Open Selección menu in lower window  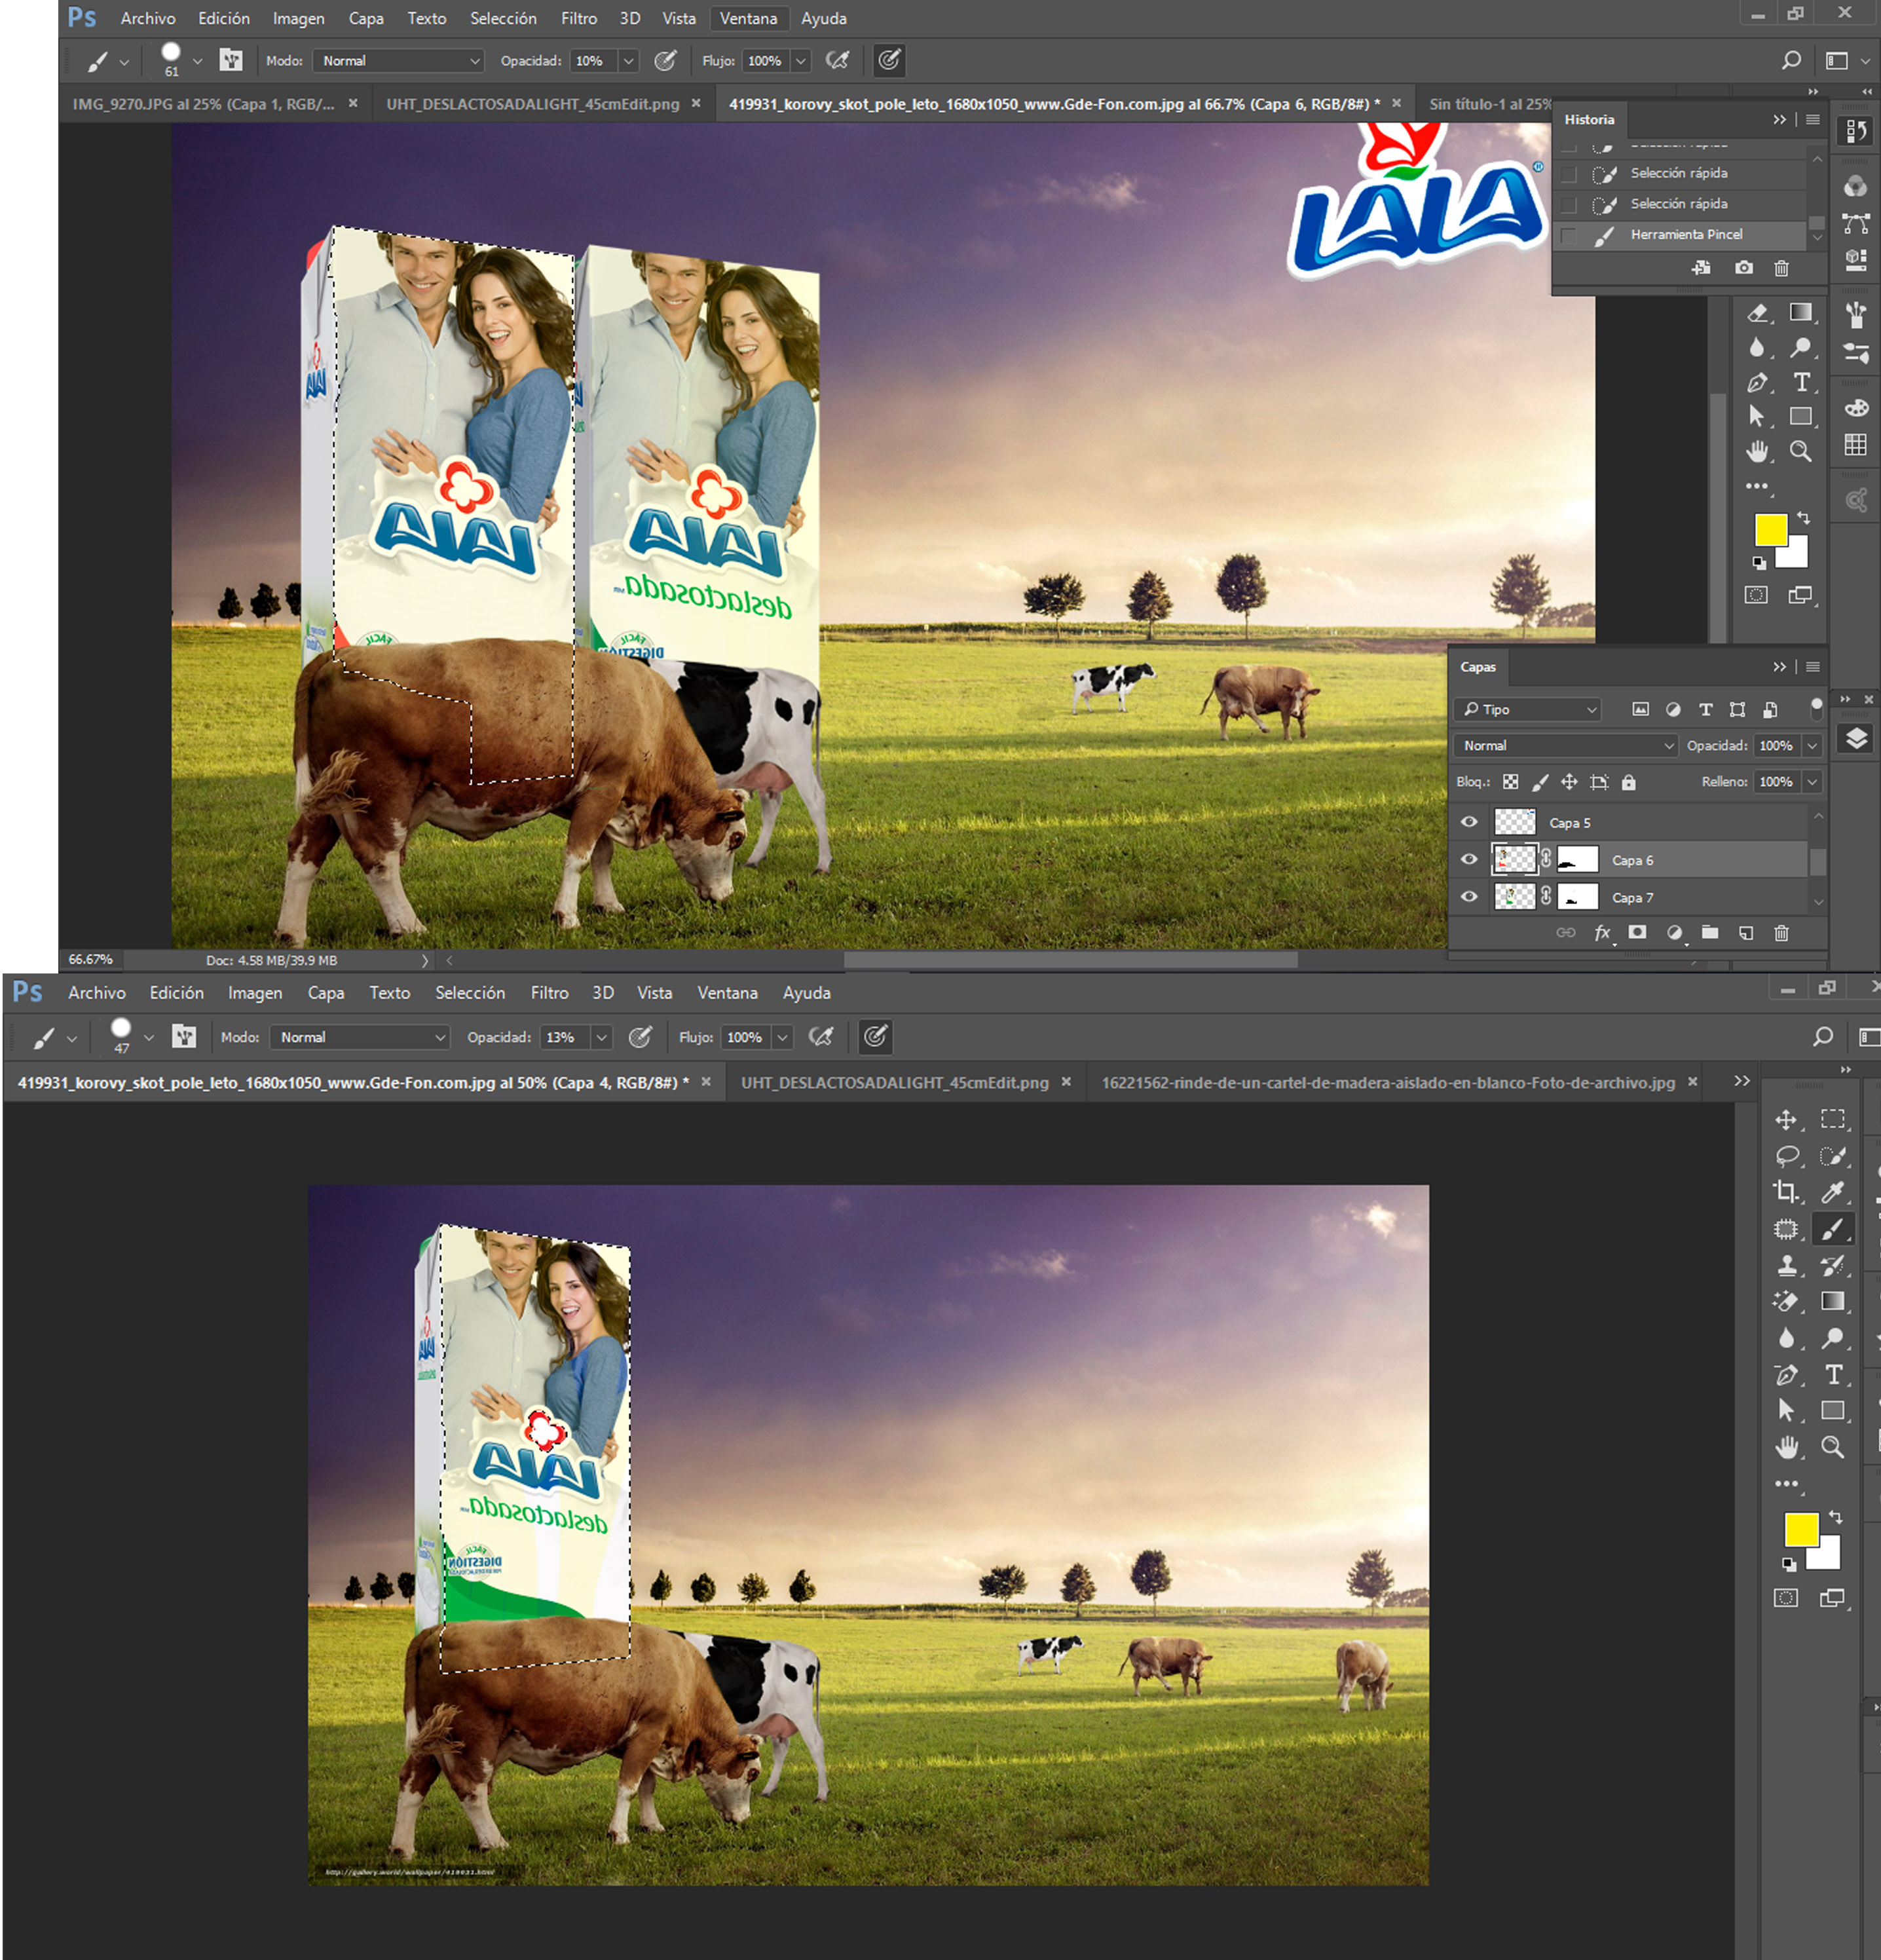469,992
